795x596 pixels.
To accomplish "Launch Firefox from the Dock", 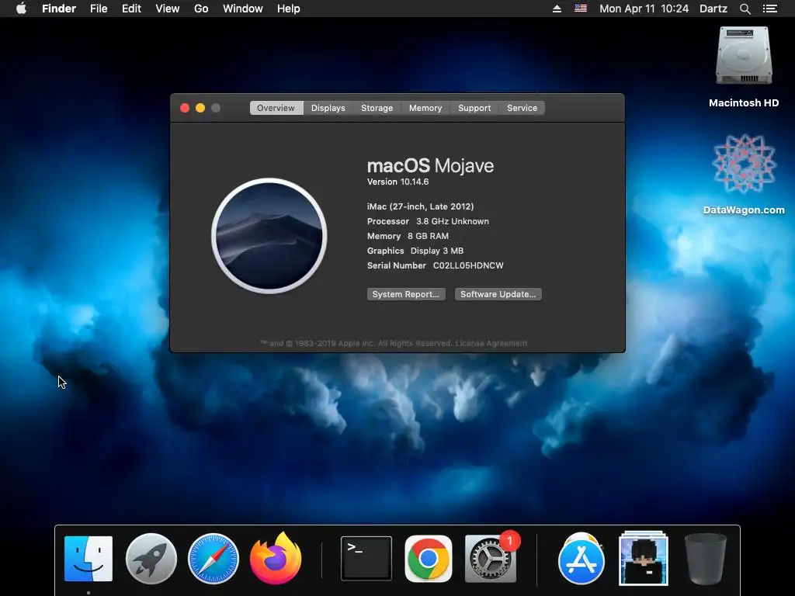I will pyautogui.click(x=276, y=558).
